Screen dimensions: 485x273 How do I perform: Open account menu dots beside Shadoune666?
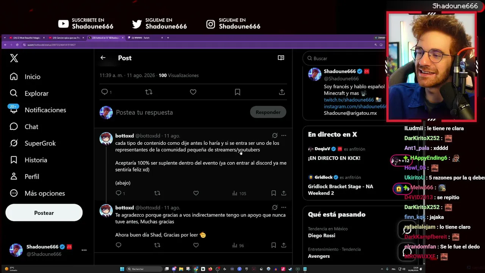pyautogui.click(x=84, y=250)
